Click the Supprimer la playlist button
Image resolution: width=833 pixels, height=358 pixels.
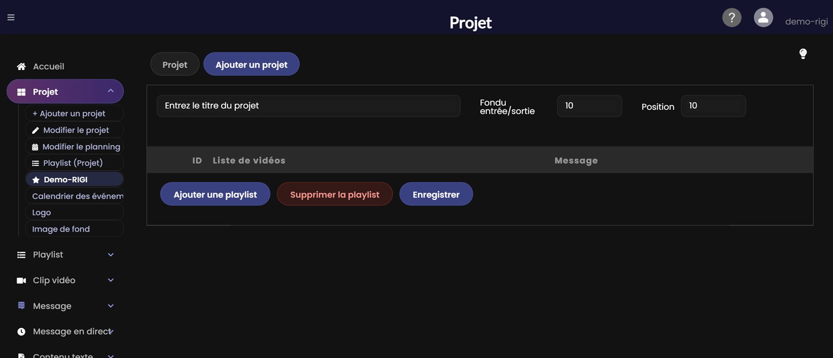(x=335, y=194)
